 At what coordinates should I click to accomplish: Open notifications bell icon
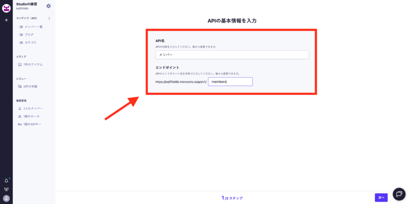(x=6, y=180)
